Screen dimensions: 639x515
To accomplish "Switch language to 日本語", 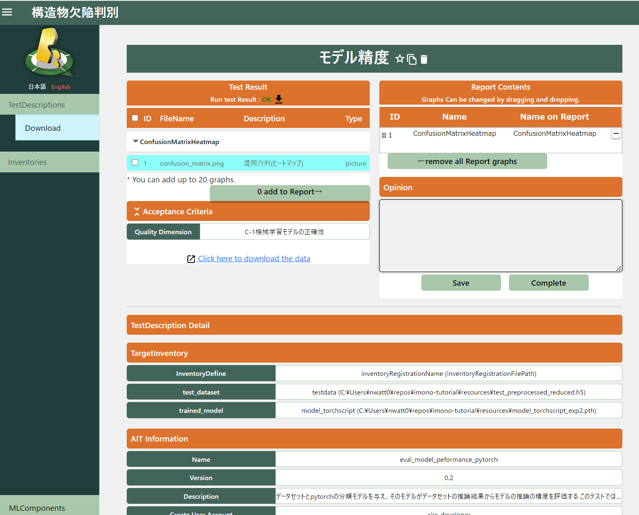I will 37,87.
